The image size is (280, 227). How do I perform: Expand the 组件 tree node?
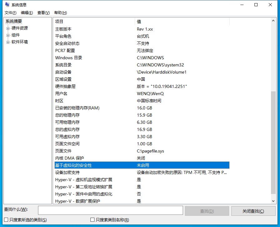[x=8, y=35]
